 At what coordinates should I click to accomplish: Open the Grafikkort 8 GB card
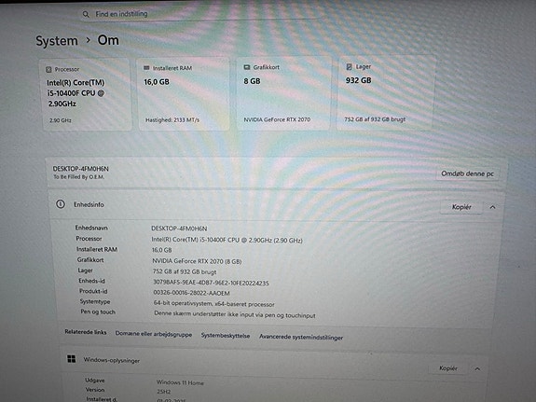click(x=283, y=92)
